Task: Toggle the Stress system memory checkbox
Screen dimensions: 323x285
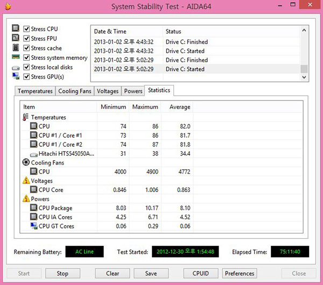Action: (26, 58)
